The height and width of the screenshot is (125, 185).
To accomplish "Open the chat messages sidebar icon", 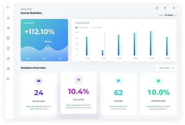I will point(8,58).
